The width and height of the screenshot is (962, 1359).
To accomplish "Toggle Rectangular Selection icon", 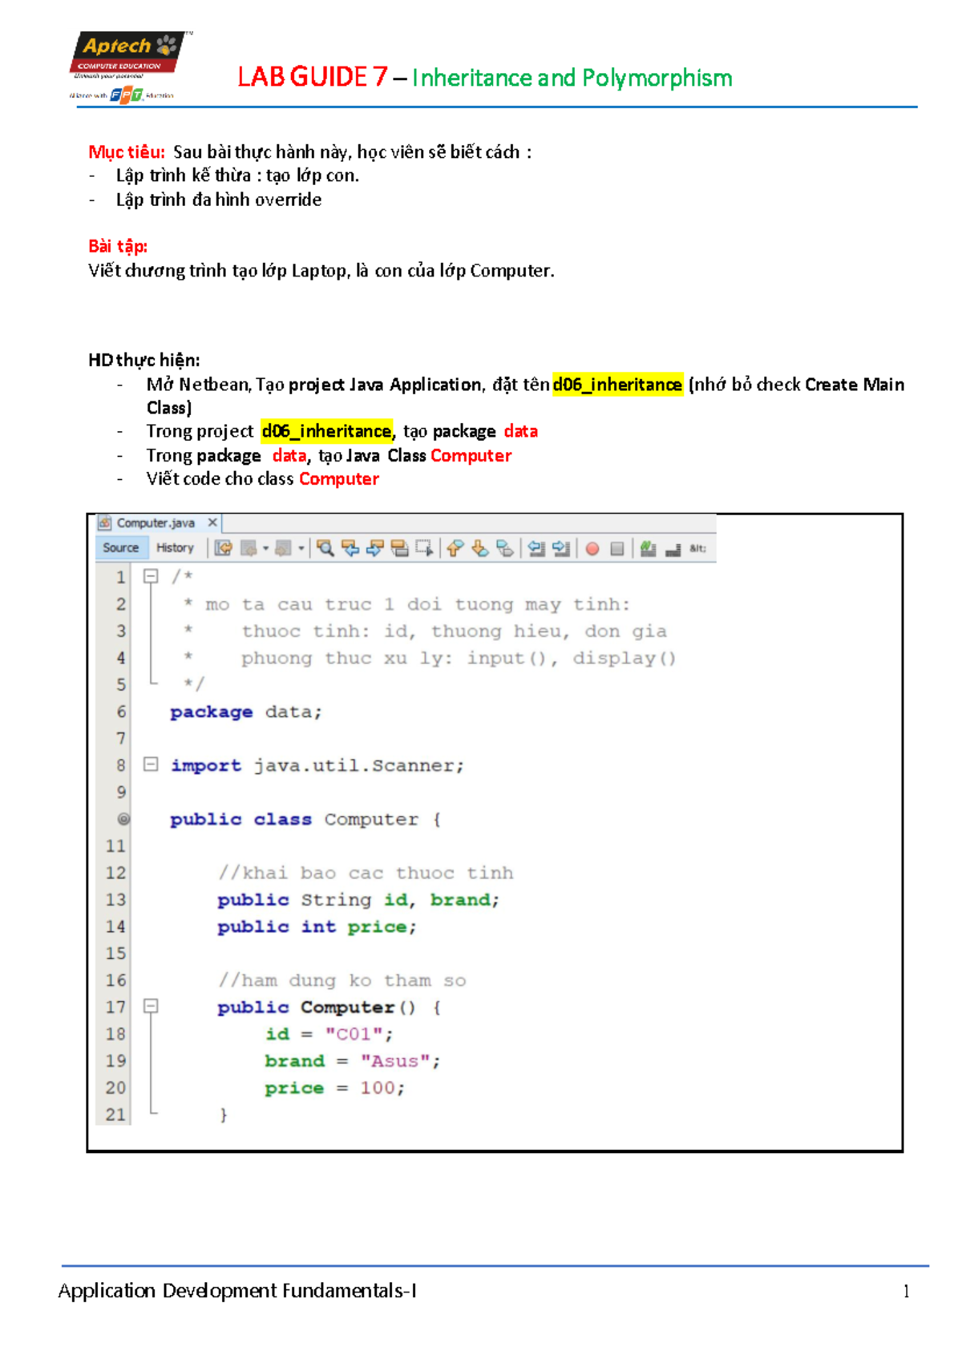I will 424,548.
